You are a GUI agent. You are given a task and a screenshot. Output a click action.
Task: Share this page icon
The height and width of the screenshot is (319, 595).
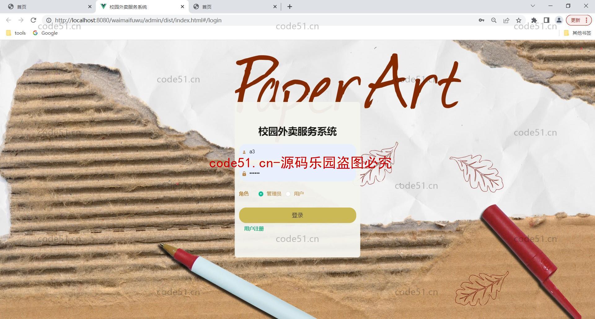506,20
